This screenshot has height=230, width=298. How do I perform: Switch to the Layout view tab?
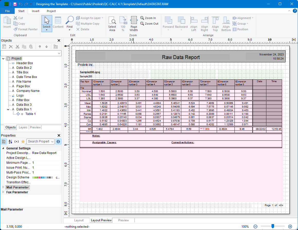click(79, 220)
